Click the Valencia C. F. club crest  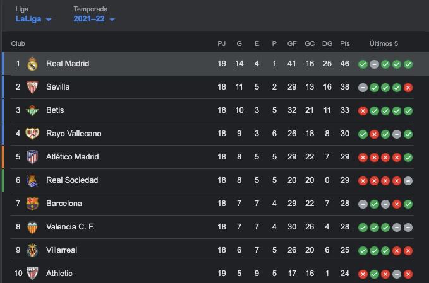point(32,227)
